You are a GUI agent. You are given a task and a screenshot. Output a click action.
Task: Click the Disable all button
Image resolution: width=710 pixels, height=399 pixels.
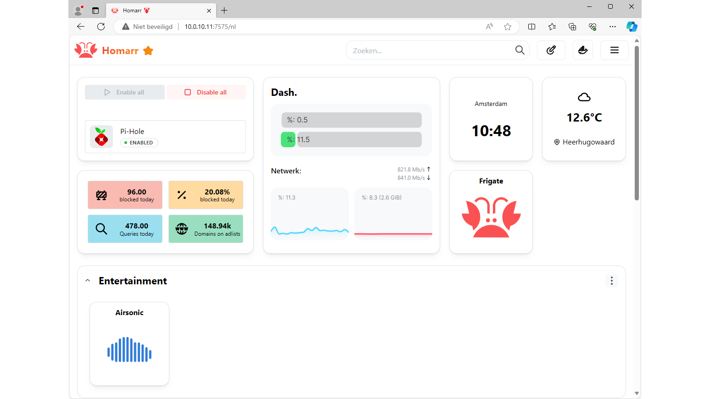pyautogui.click(x=206, y=92)
